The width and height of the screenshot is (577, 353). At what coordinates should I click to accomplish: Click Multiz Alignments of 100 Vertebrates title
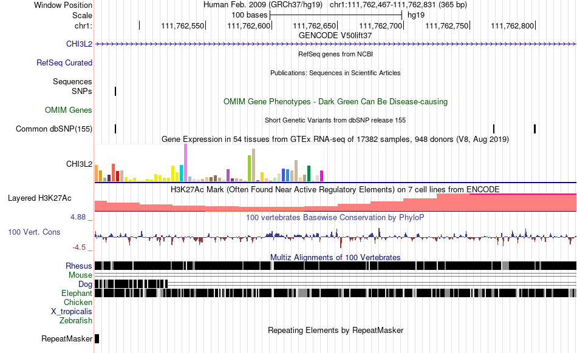[335, 258]
